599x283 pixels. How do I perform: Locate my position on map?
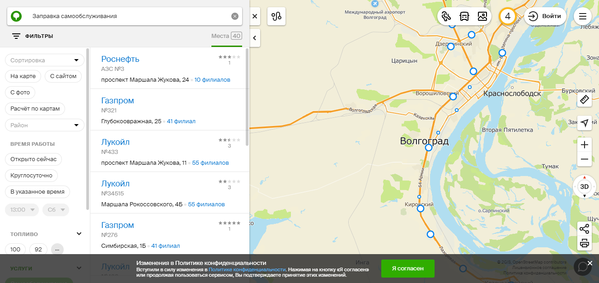tap(585, 123)
